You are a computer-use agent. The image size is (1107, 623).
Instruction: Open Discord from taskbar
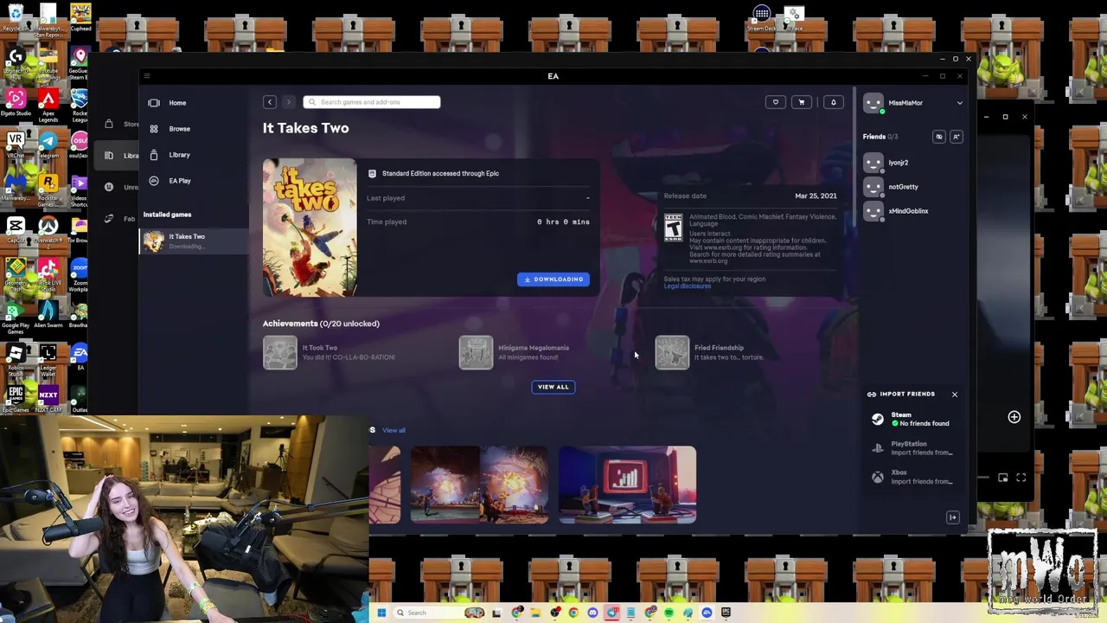coord(592,613)
